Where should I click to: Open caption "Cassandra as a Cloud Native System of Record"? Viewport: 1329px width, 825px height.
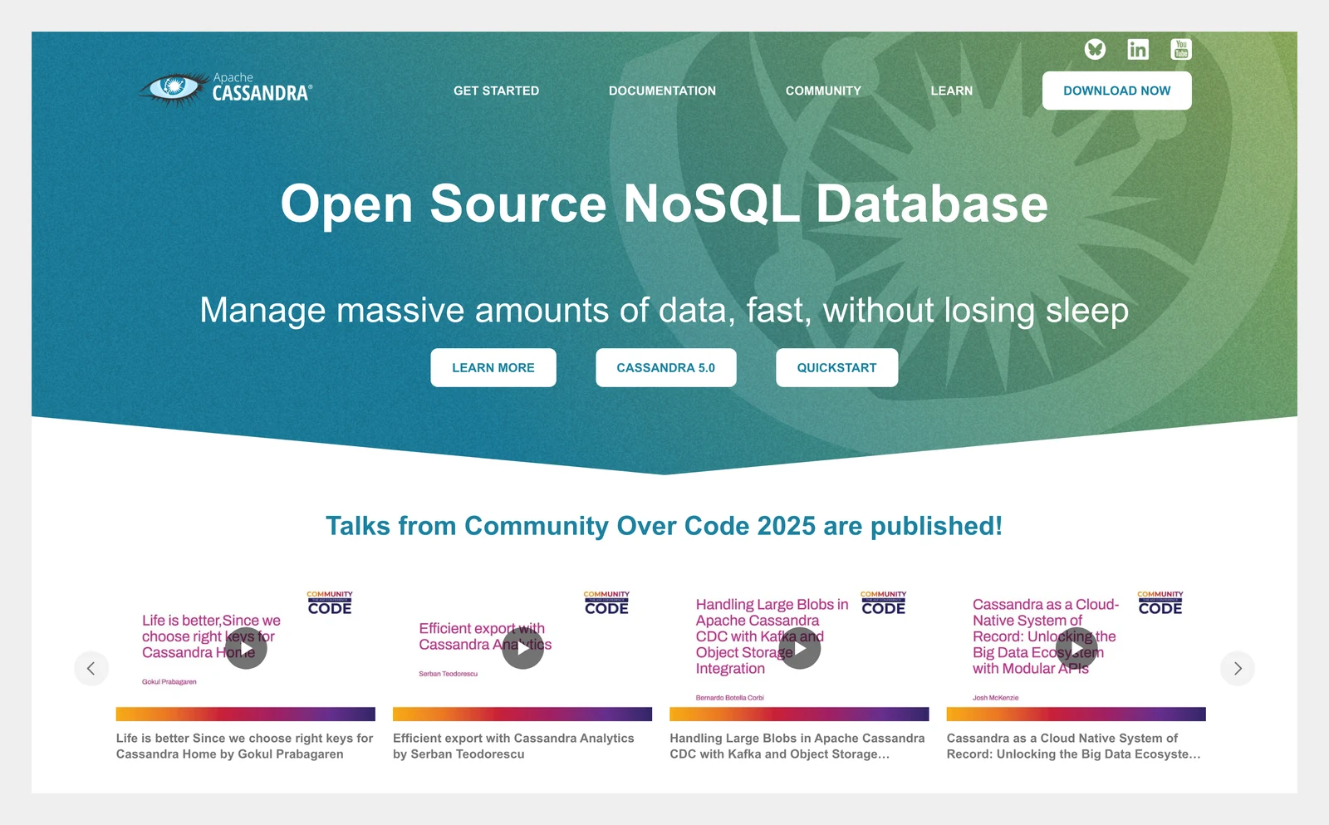pyautogui.click(x=1074, y=746)
